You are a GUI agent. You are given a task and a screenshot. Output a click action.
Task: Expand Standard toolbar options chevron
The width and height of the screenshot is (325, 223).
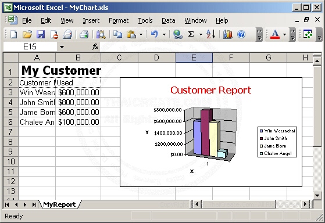259,35
